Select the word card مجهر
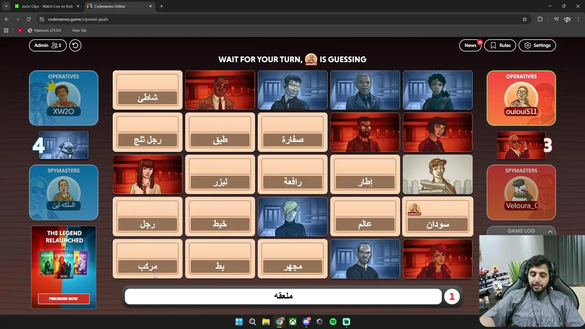Image resolution: width=585 pixels, height=329 pixels. pyautogui.click(x=292, y=259)
